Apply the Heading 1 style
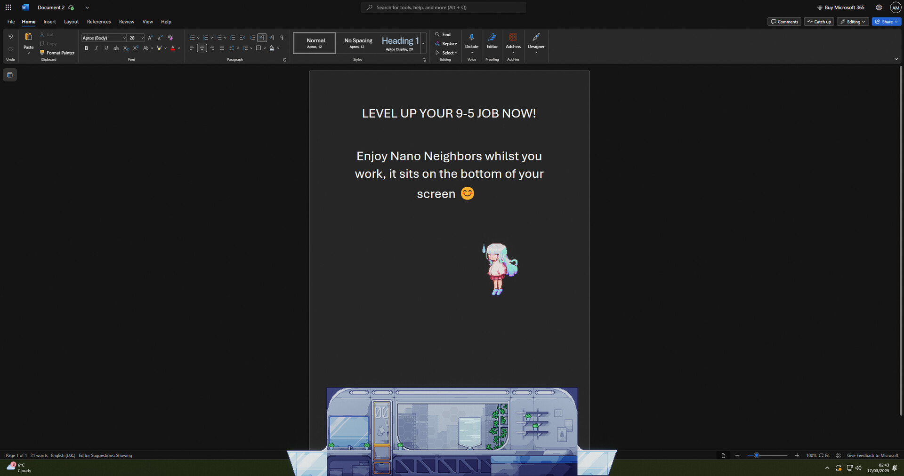Image resolution: width=904 pixels, height=476 pixels. (x=400, y=43)
